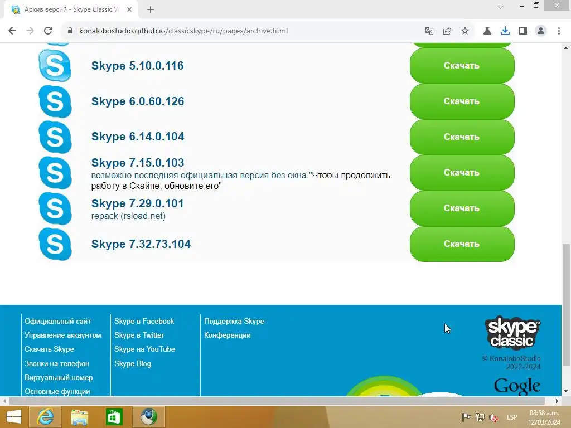
Task: Open the tab search chevron
Action: pyautogui.click(x=501, y=7)
